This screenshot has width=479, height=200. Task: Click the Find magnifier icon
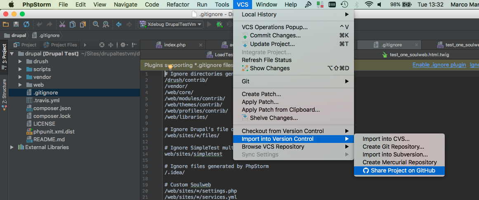(x=96, y=24)
